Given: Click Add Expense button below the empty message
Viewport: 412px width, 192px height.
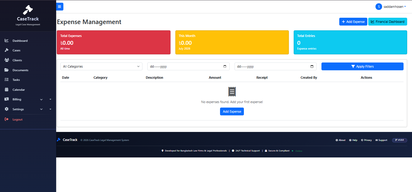Looking at the screenshot, I should 232,111.
